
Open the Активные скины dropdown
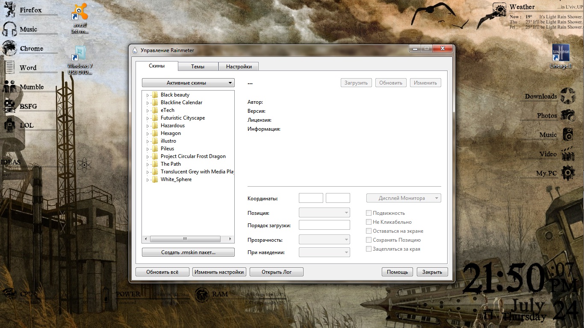pyautogui.click(x=188, y=83)
